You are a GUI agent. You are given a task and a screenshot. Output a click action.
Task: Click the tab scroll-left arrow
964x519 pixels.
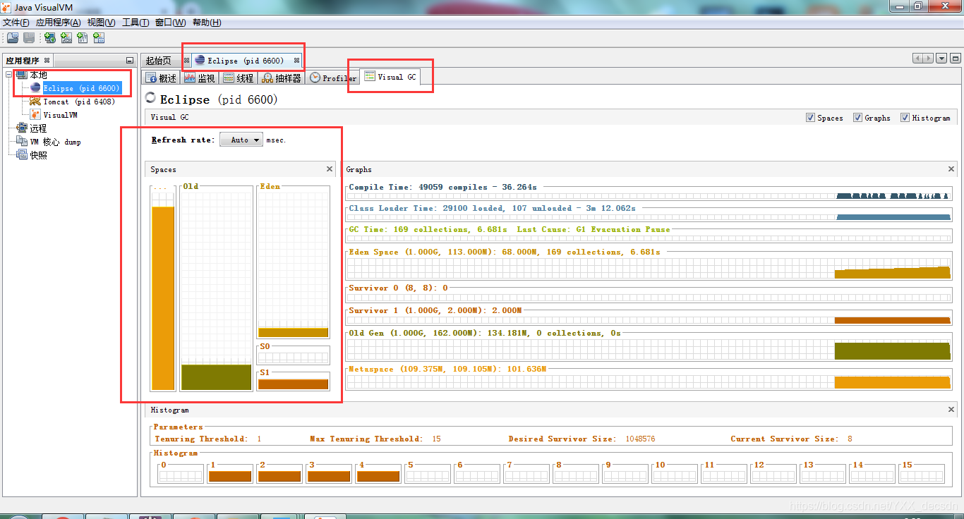tap(917, 59)
